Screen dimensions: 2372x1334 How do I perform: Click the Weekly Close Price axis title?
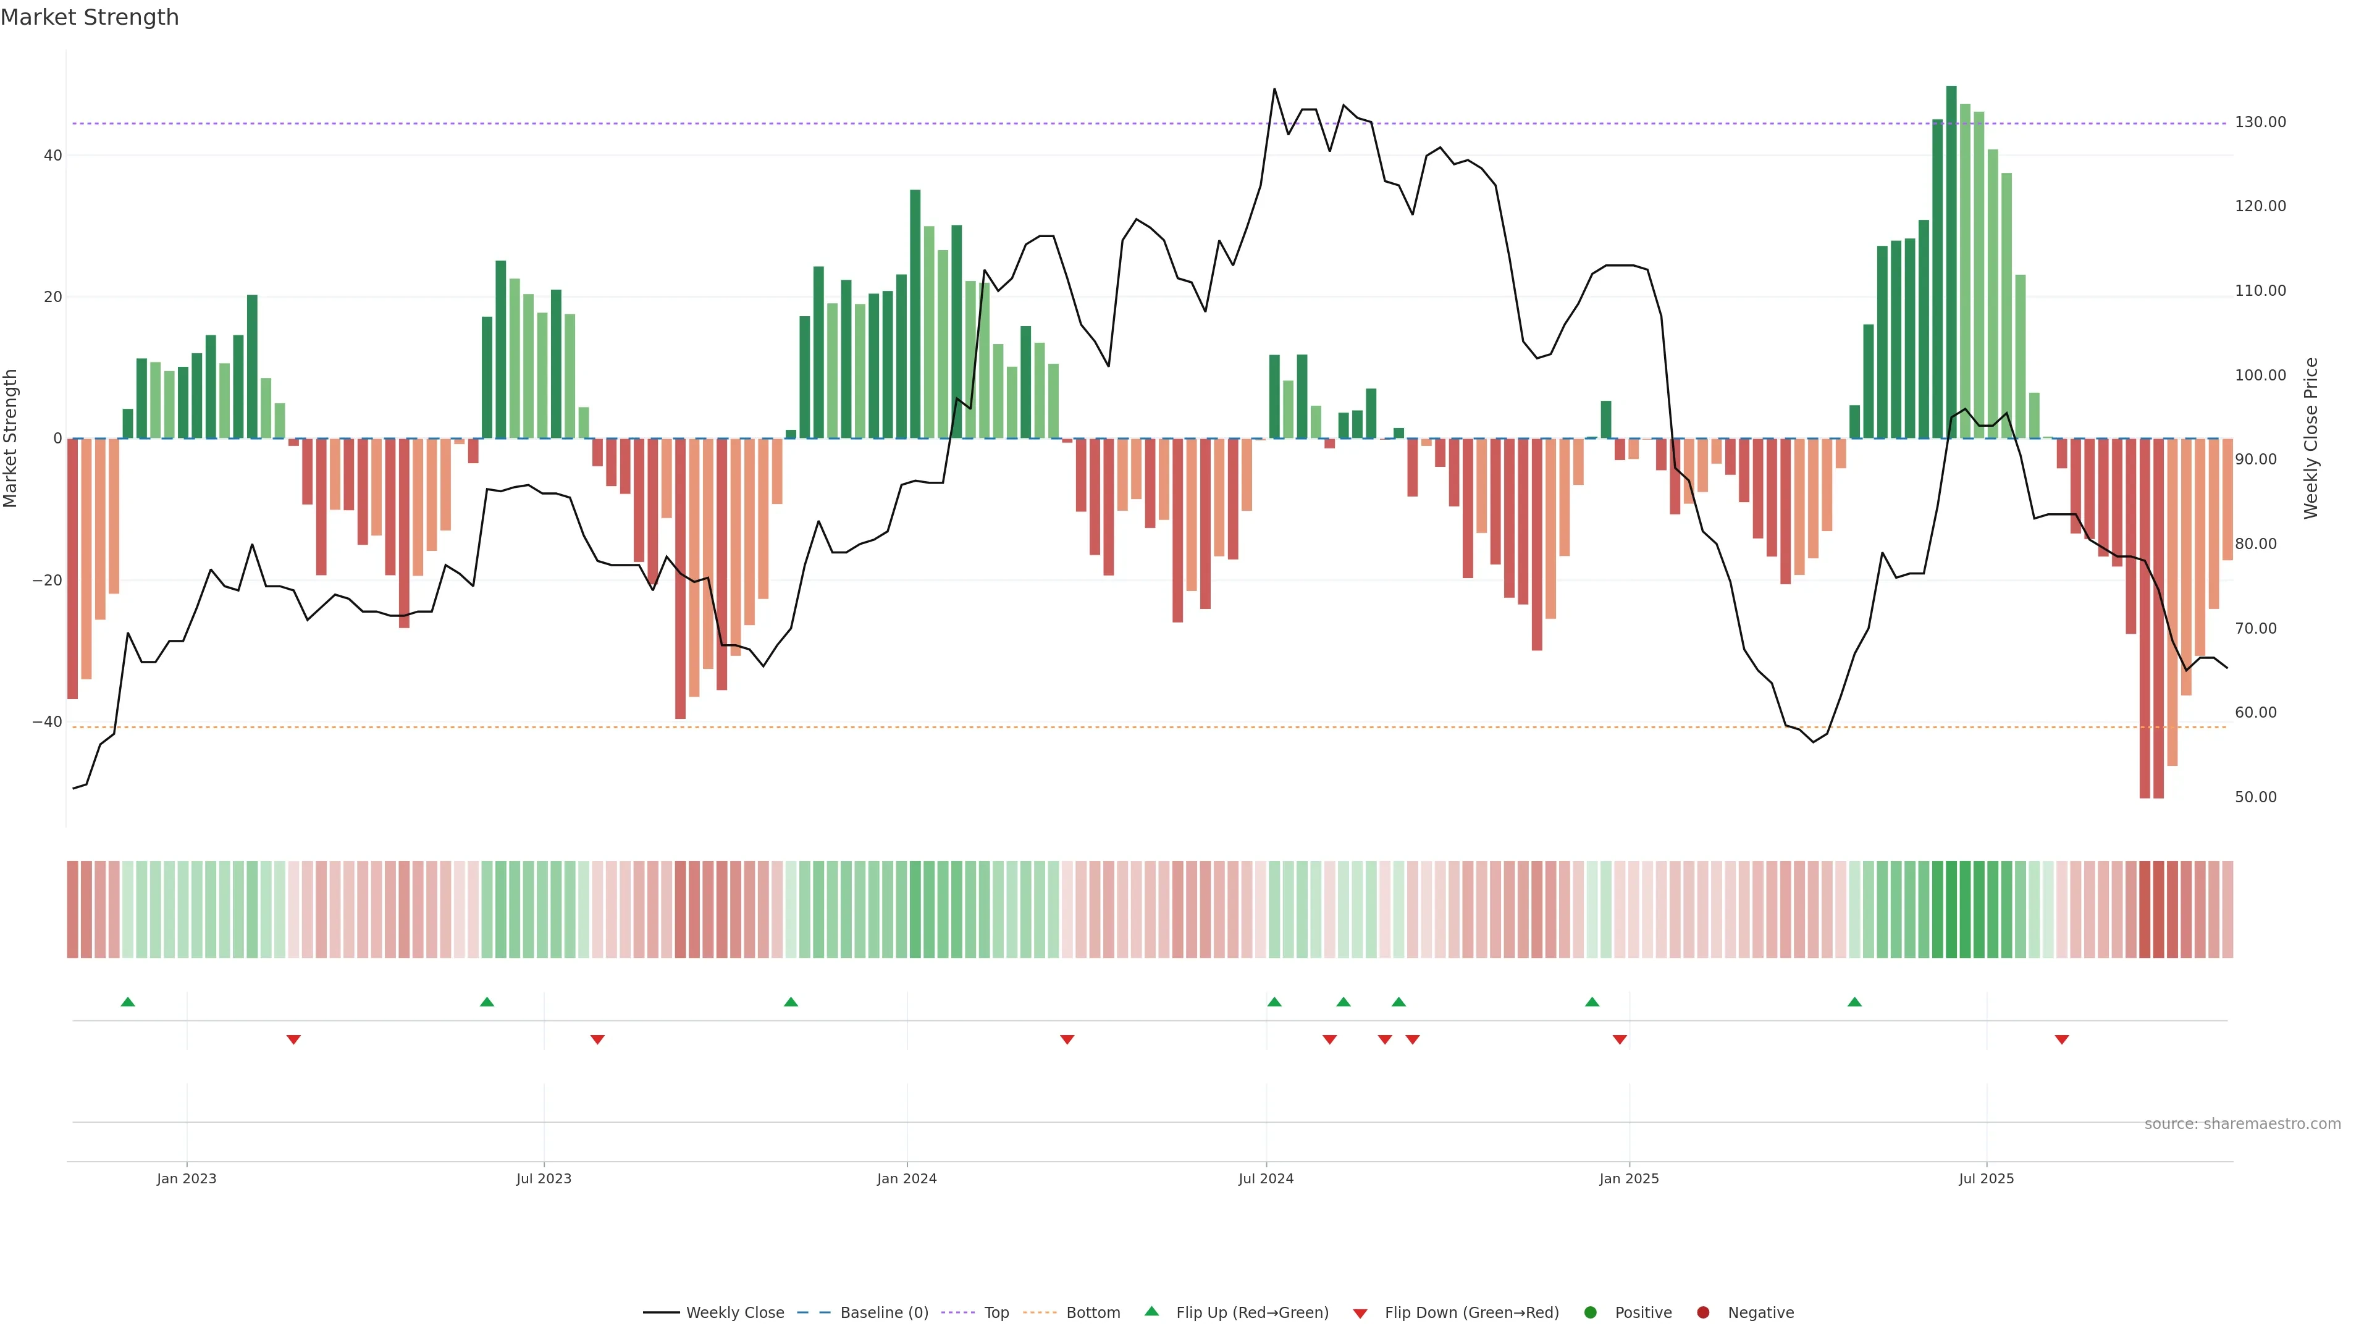pos(2310,438)
